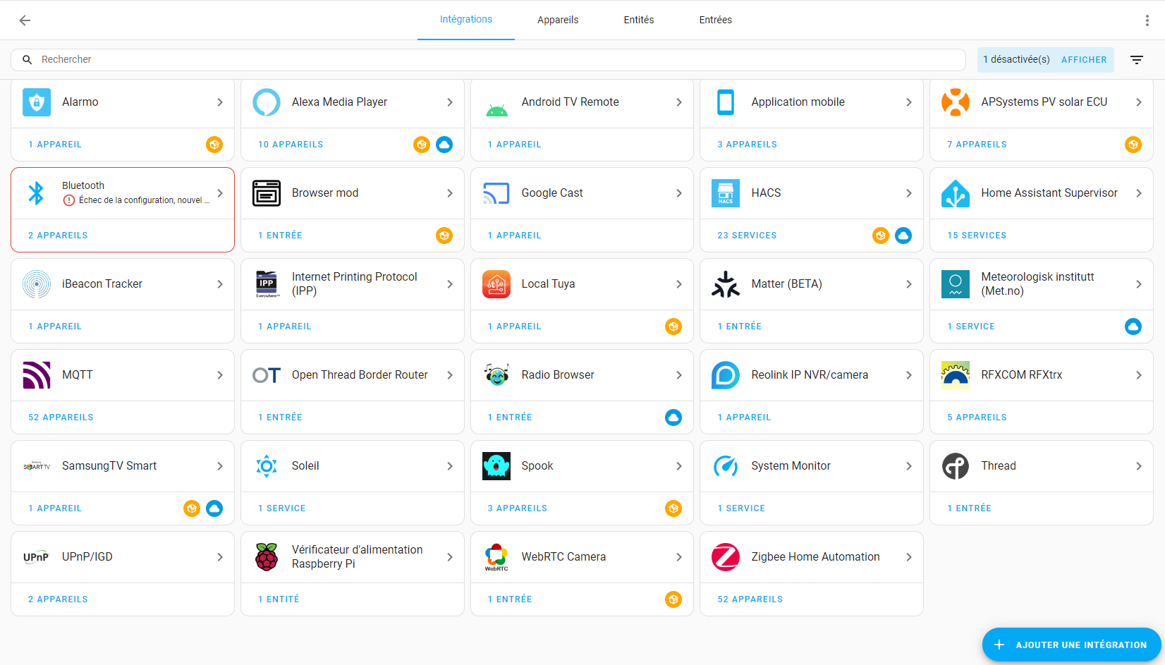Switch to the Appareils tab
This screenshot has height=665, width=1165.
point(558,20)
